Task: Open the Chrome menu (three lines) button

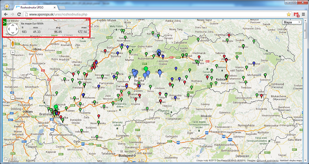Action: pos(304,14)
